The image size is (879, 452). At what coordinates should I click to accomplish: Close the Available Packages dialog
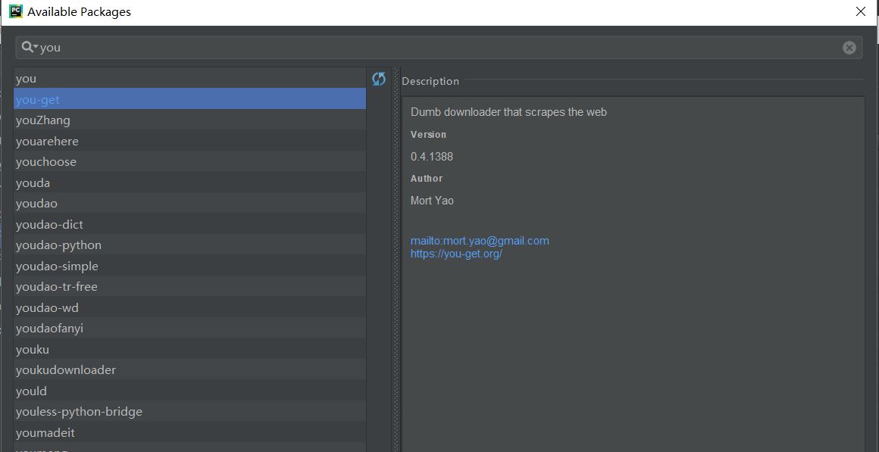coord(860,11)
